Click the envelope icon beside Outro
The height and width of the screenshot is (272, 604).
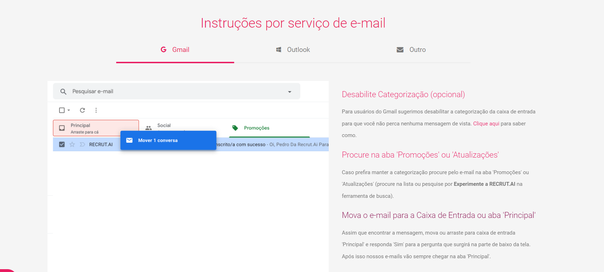[x=400, y=50]
